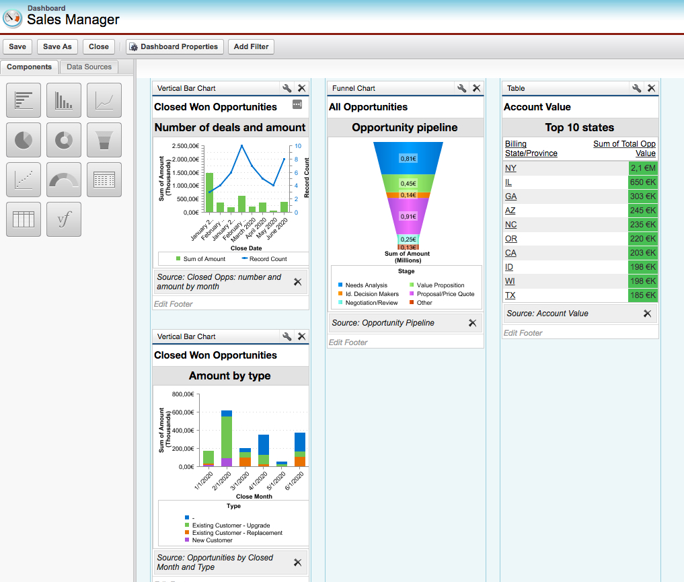Click the 650 €K value cell
This screenshot has width=684, height=582.
click(x=643, y=182)
